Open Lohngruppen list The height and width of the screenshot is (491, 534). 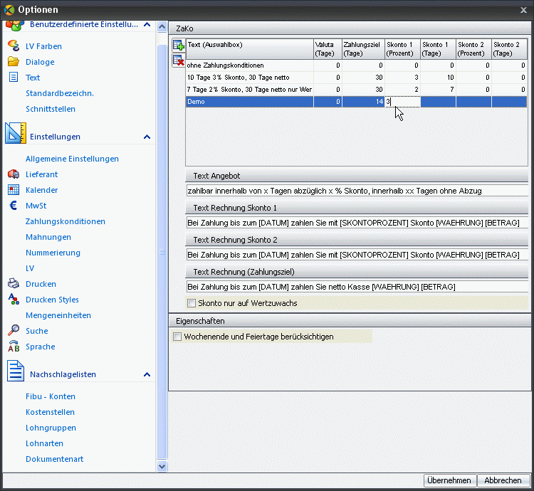pos(51,428)
